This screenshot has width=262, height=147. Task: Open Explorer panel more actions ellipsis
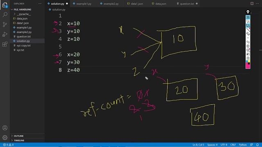pyautogui.click(x=40, y=4)
